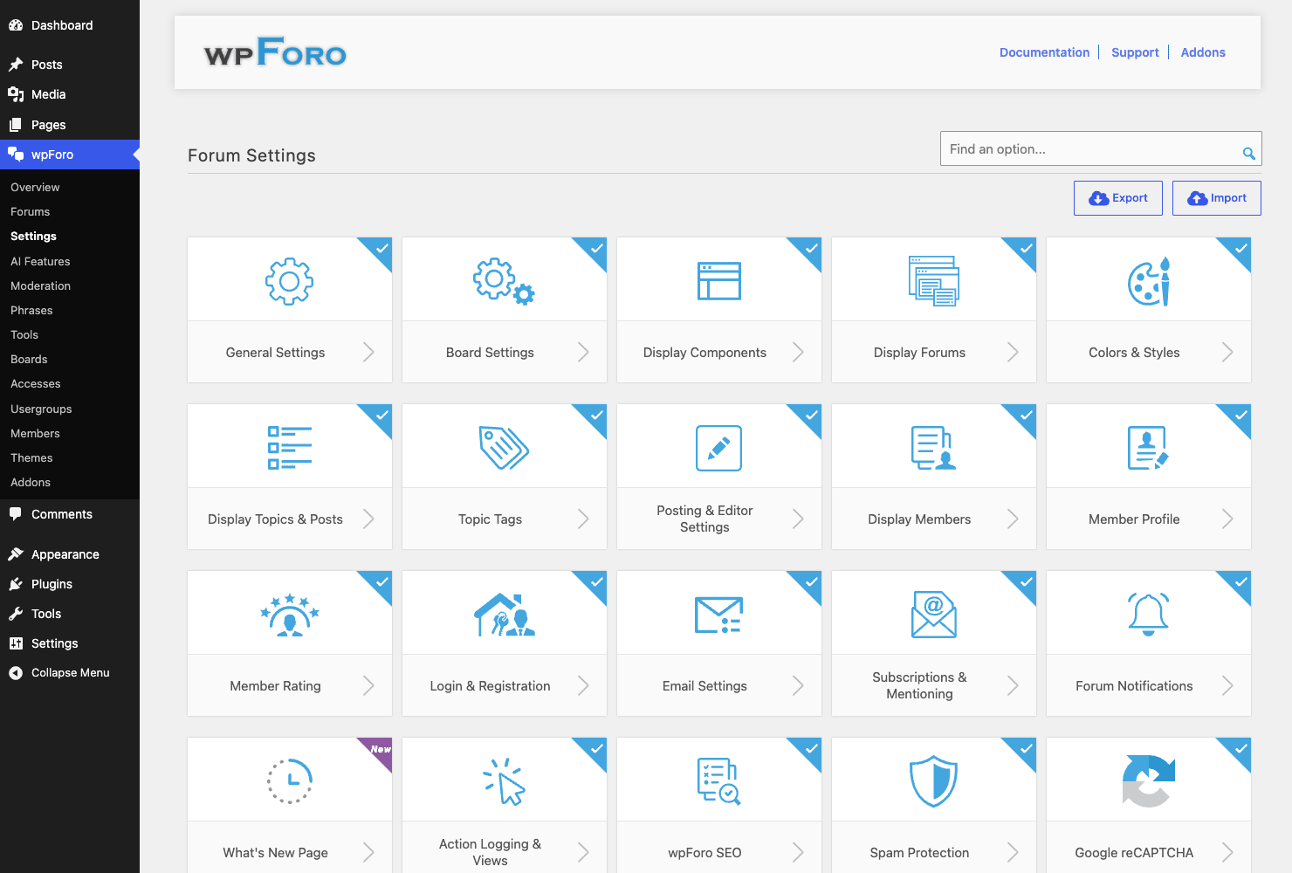
Task: Open the Display Topics & Posts list icon
Action: 290,448
